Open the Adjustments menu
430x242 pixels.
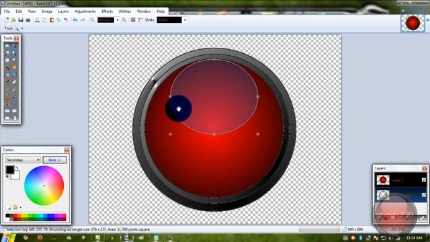[85, 11]
